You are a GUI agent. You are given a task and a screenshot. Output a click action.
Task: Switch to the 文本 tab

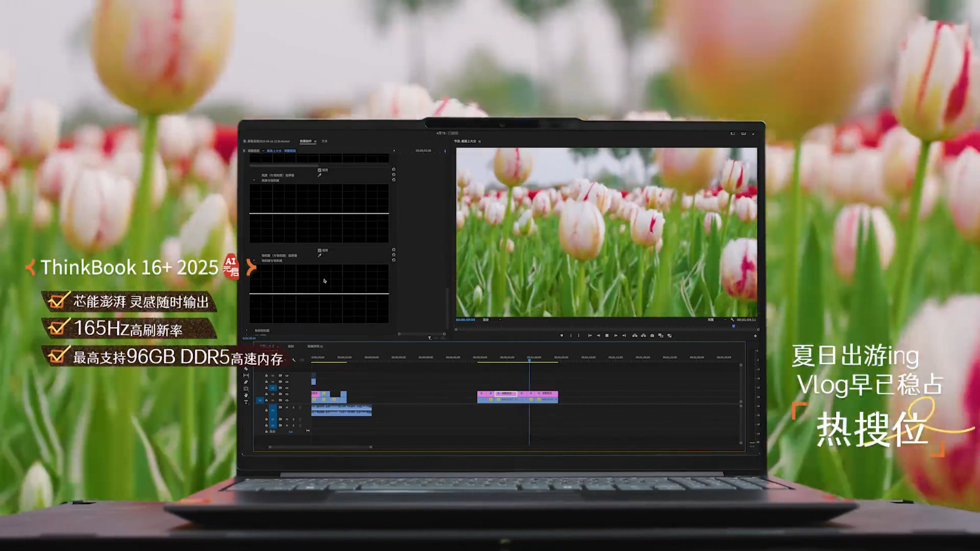point(325,141)
